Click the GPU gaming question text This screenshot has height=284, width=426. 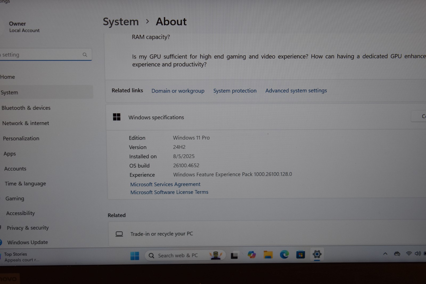click(279, 60)
